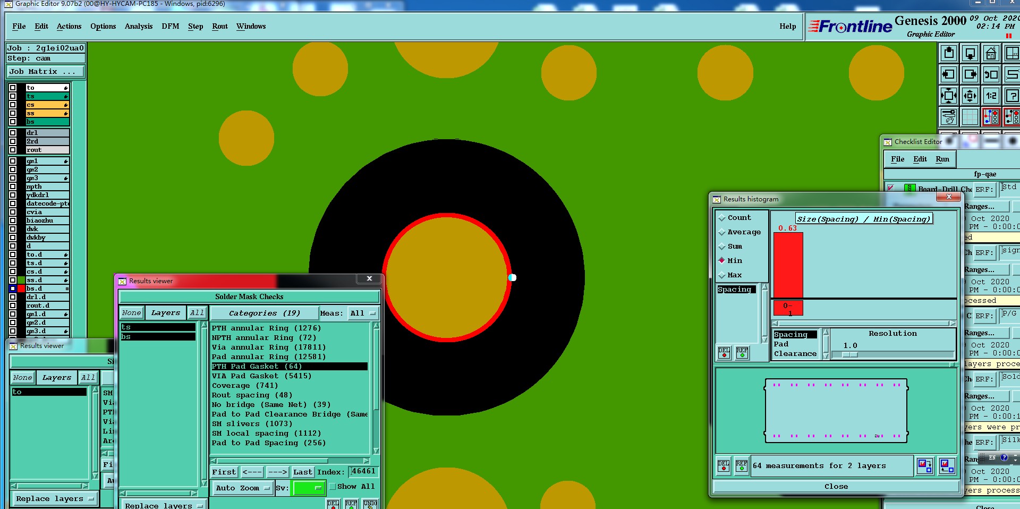
Task: Click the green display color swatch of ss.d
Action: click(x=21, y=280)
